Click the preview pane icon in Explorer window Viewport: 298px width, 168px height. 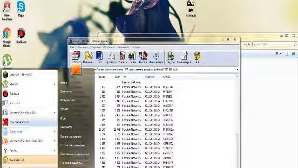[x=287, y=54]
